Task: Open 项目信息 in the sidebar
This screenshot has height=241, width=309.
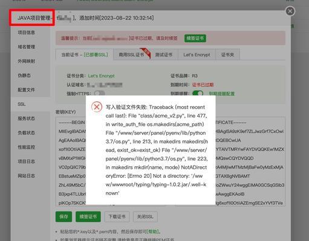Action: pos(27,33)
